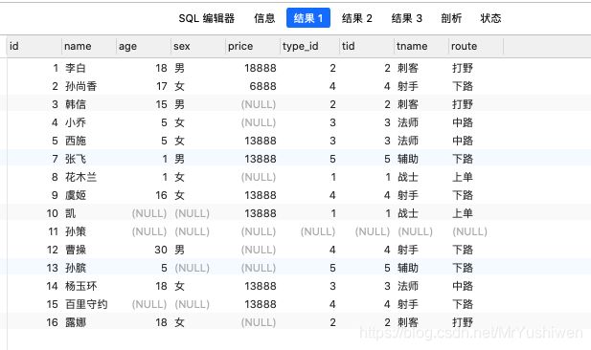Open the 结果 3 tab
The height and width of the screenshot is (350, 591).
click(407, 18)
